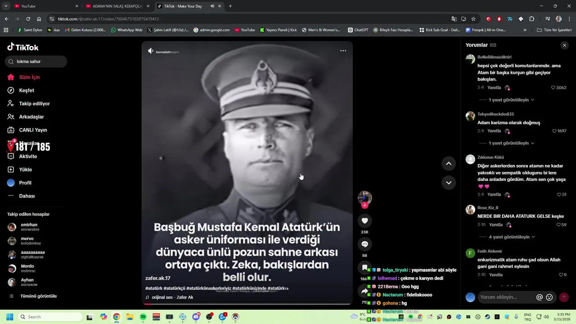This screenshot has height=324, width=576.
Task: Open CANLI Yayın page
Action: click(x=27, y=130)
